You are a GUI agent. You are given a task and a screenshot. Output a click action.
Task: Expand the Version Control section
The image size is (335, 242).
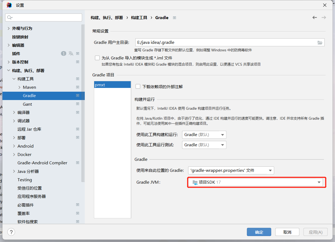pos(9,62)
